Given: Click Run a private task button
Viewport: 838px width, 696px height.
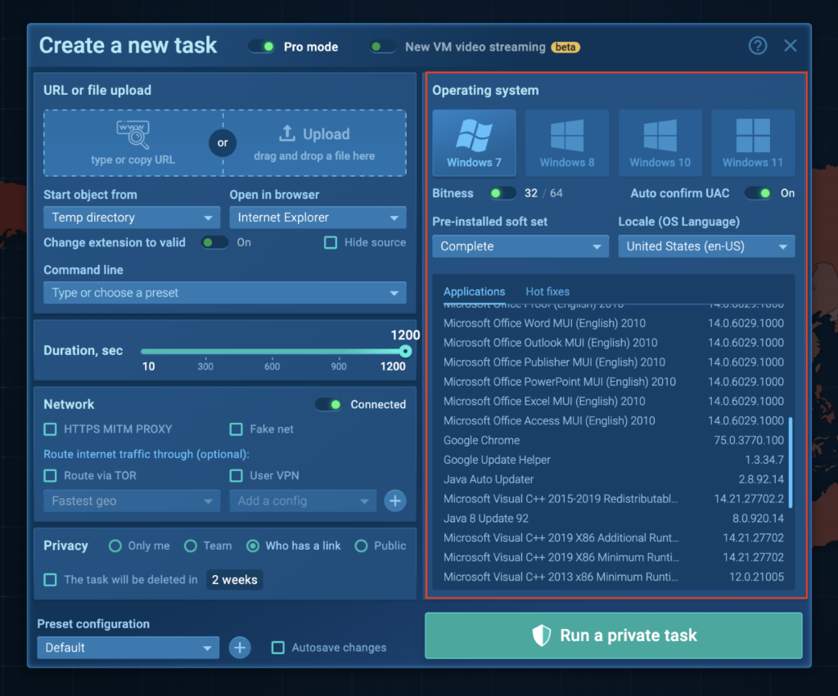Looking at the screenshot, I should [614, 635].
